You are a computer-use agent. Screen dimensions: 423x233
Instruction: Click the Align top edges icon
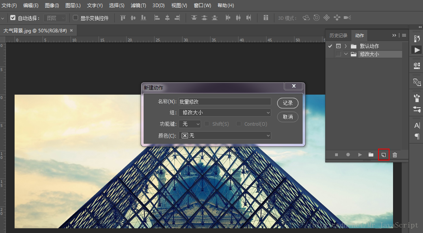(123, 18)
